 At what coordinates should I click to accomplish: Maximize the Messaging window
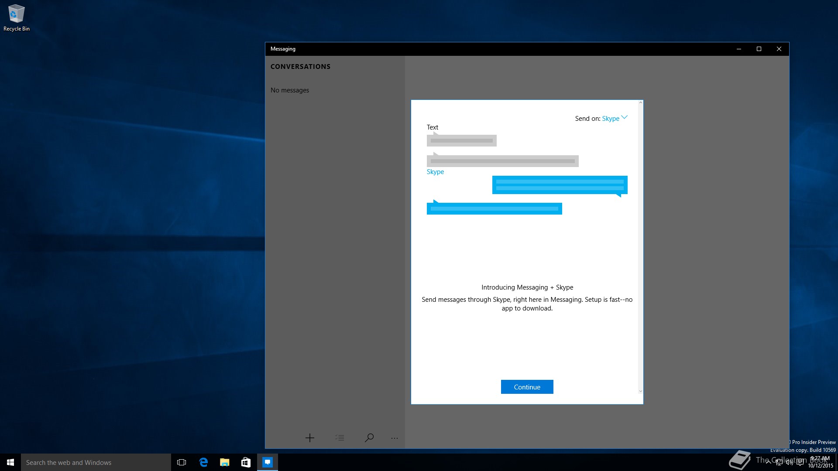point(759,49)
